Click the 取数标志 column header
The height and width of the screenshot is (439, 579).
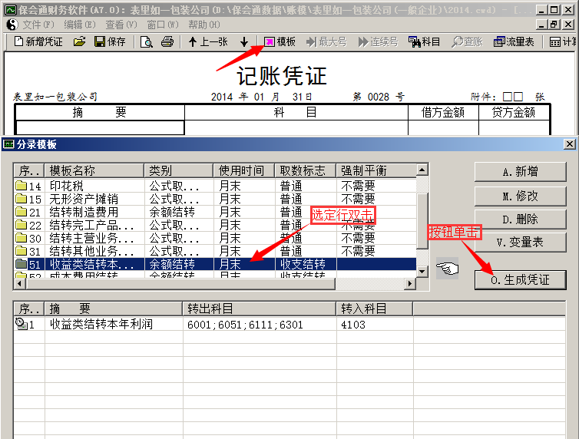point(306,170)
